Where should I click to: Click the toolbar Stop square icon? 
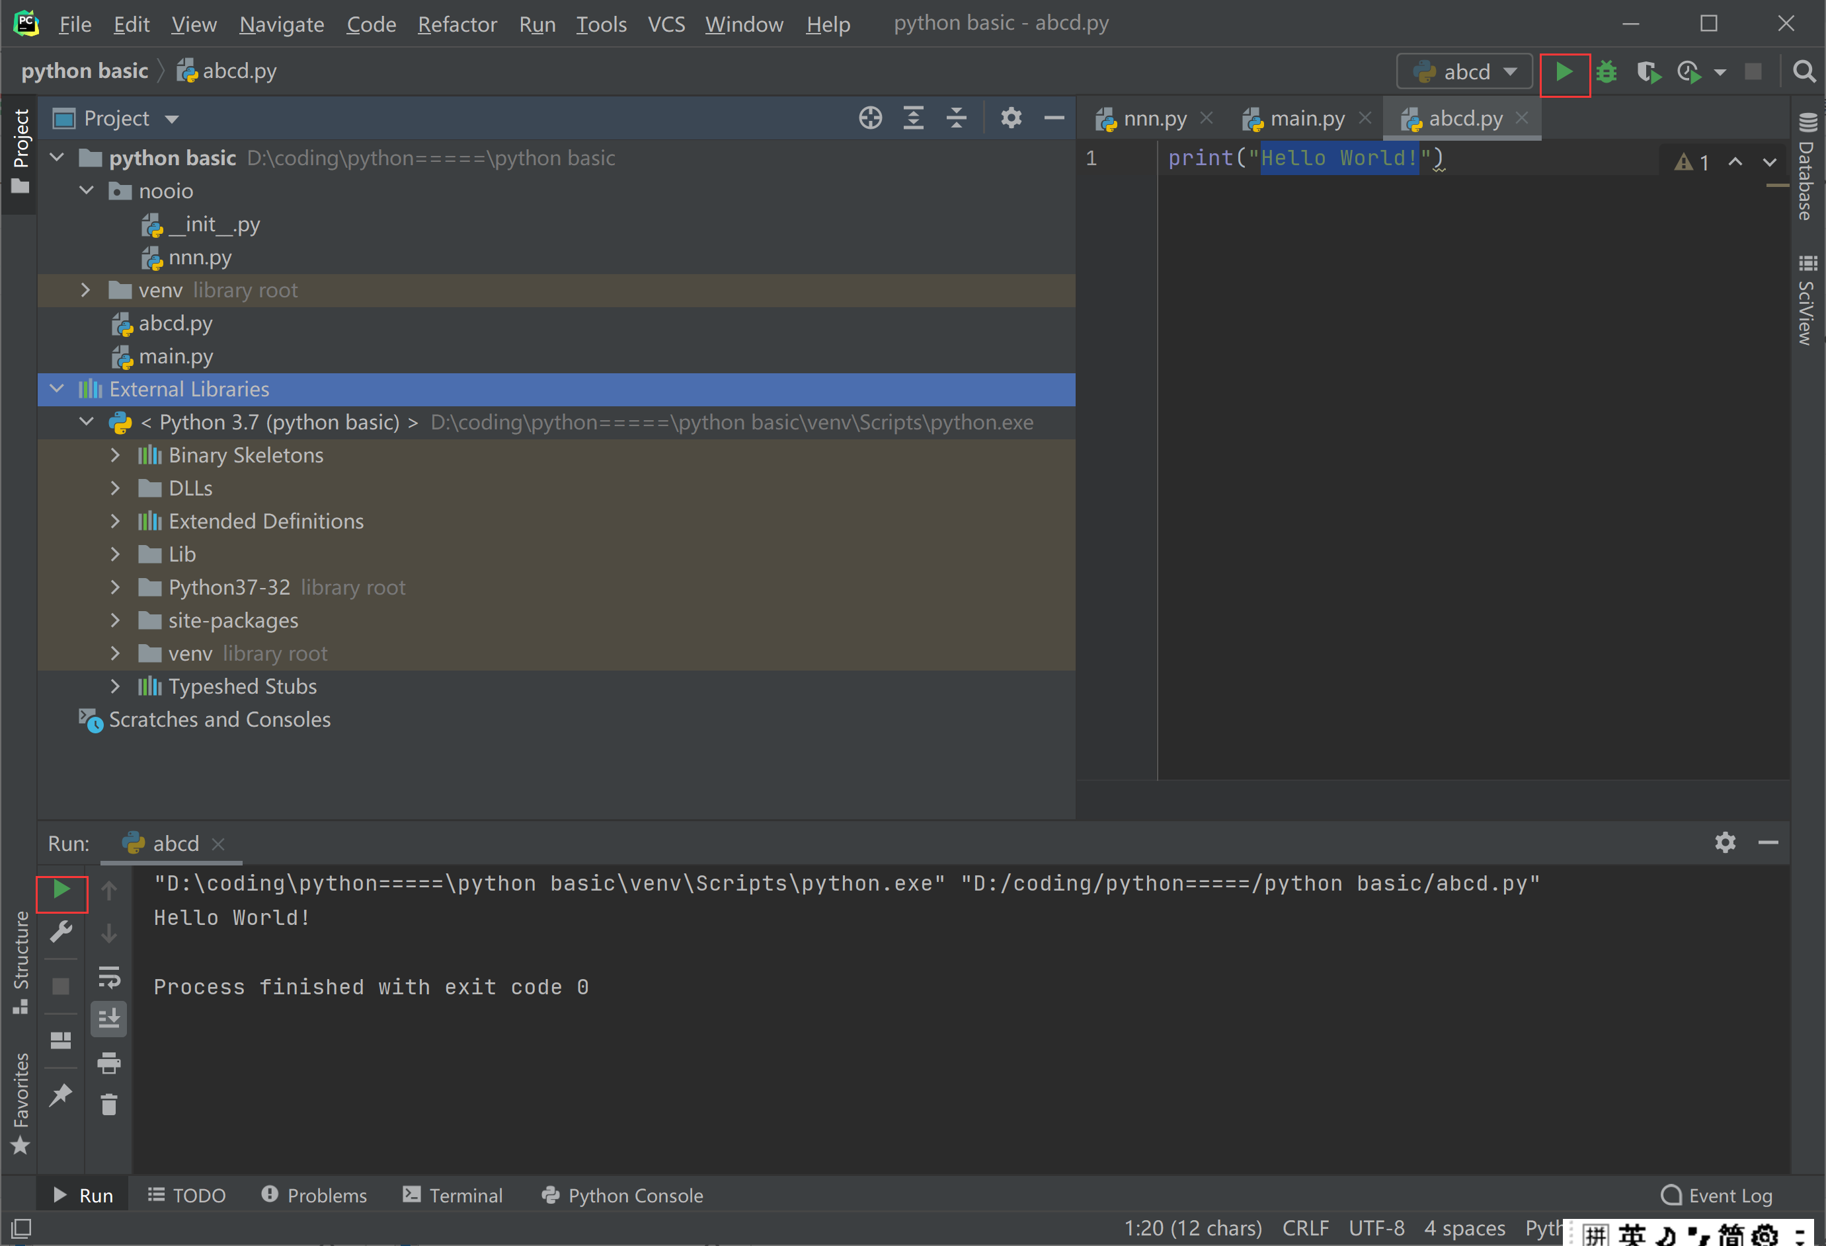(x=1753, y=72)
